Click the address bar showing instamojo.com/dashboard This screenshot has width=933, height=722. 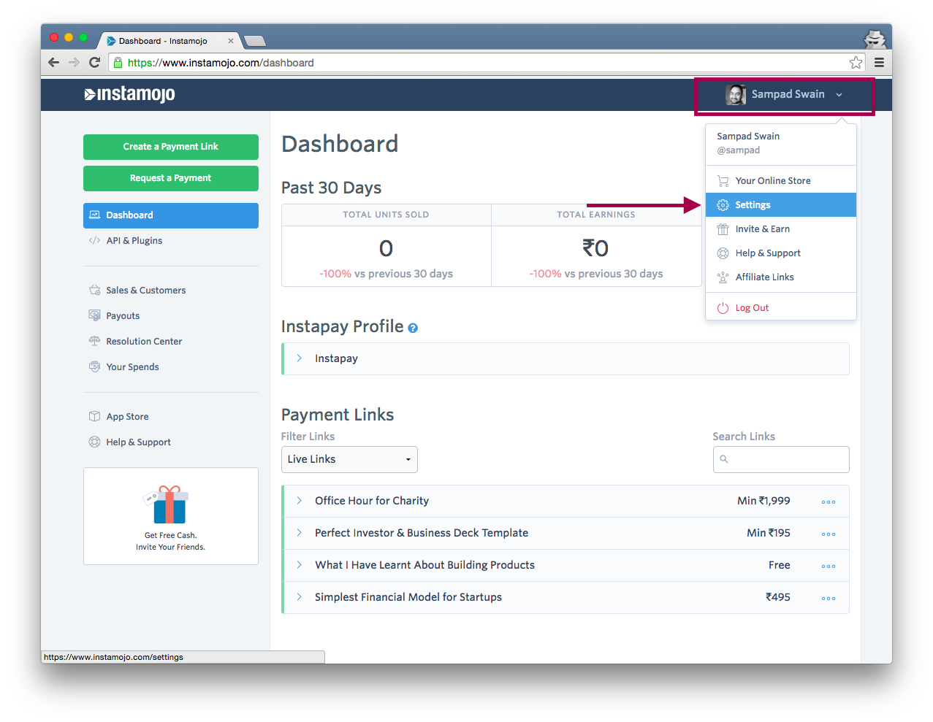point(487,63)
